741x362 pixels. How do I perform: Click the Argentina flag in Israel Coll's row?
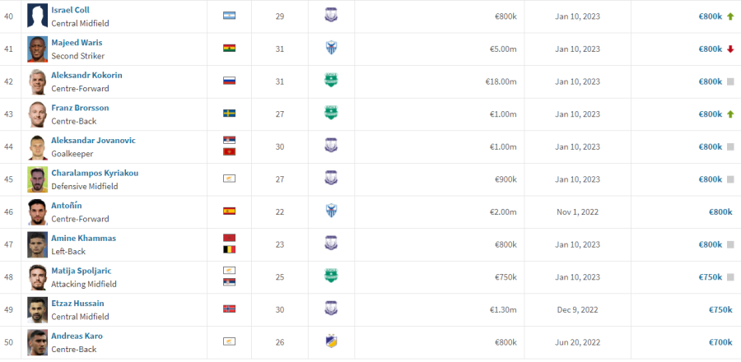[229, 16]
